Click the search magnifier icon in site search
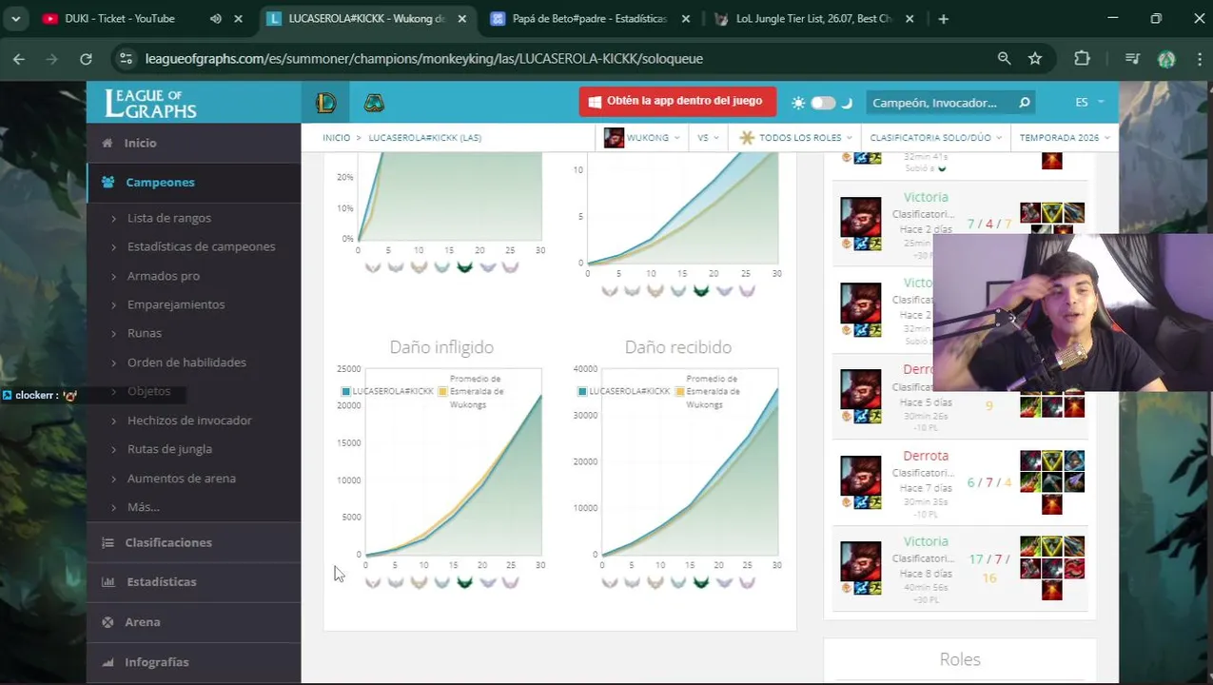The image size is (1213, 685). pos(1025,102)
